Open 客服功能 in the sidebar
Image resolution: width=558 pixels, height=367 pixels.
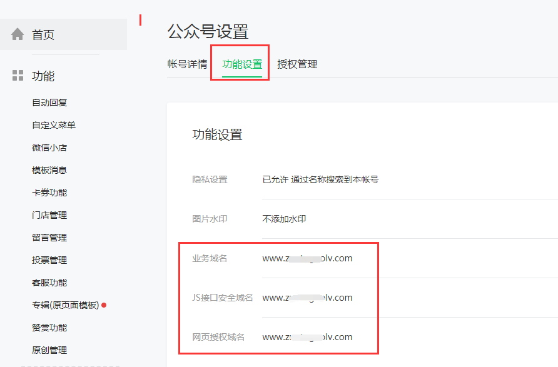49,283
